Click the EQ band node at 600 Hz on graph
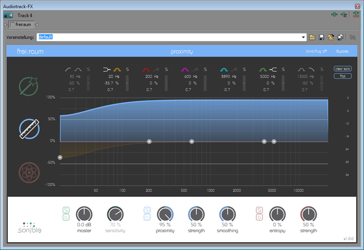 (192, 142)
